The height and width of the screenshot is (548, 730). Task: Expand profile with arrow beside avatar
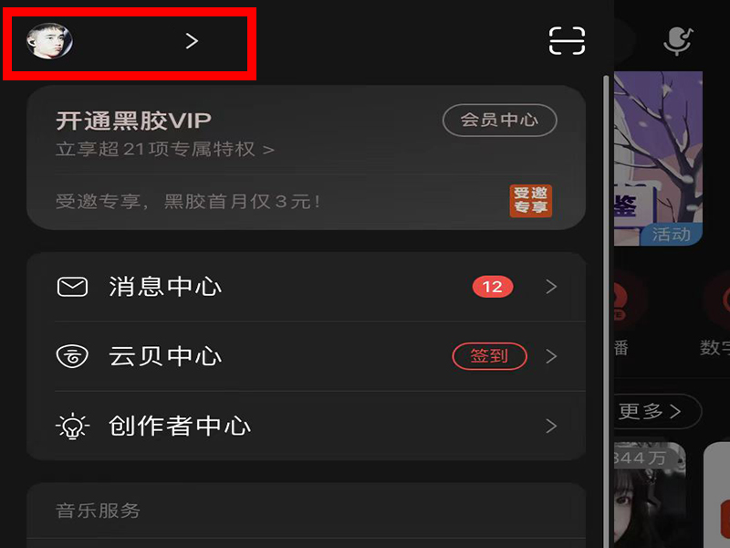pos(192,41)
